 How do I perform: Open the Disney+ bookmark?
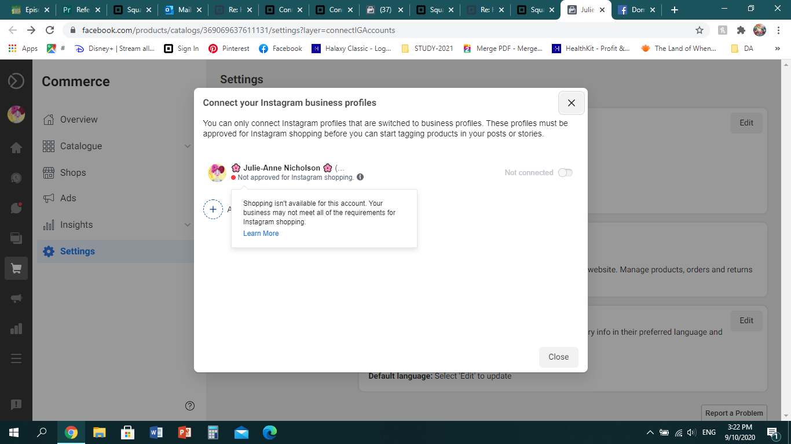(115, 49)
